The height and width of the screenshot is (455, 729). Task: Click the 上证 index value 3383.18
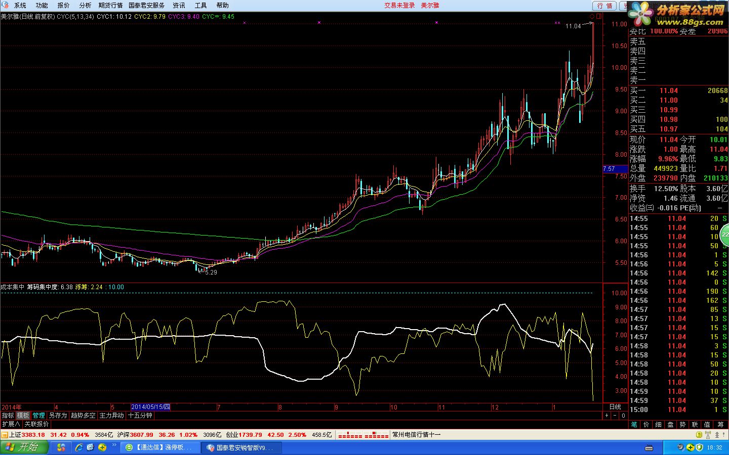click(x=33, y=434)
